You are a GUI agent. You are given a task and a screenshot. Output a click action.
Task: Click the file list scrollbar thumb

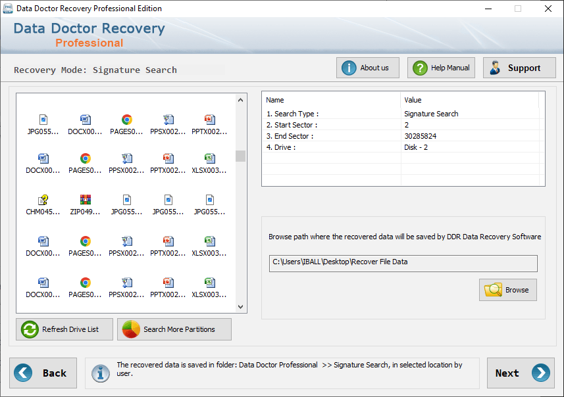(241, 156)
